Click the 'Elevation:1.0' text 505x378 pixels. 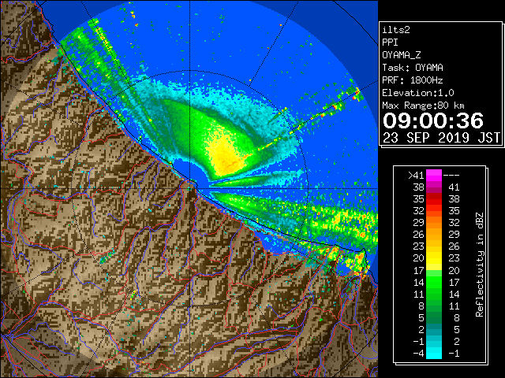(418, 93)
